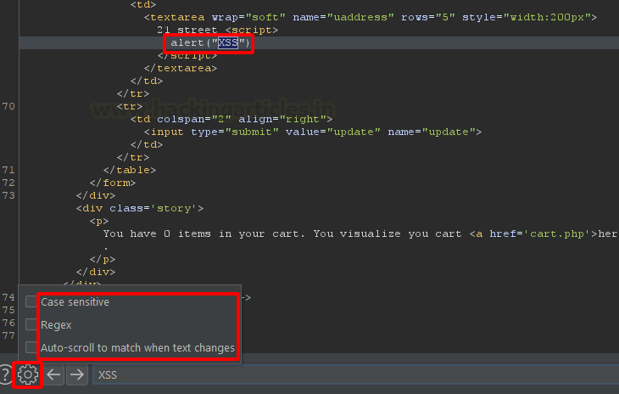
Task: Click the div class='story' line
Action: pyautogui.click(x=140, y=208)
